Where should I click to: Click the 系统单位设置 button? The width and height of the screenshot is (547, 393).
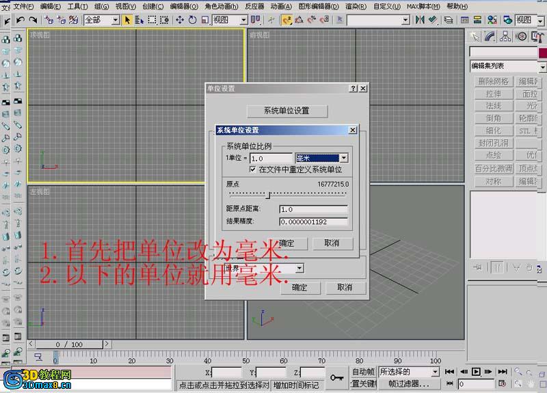click(286, 111)
